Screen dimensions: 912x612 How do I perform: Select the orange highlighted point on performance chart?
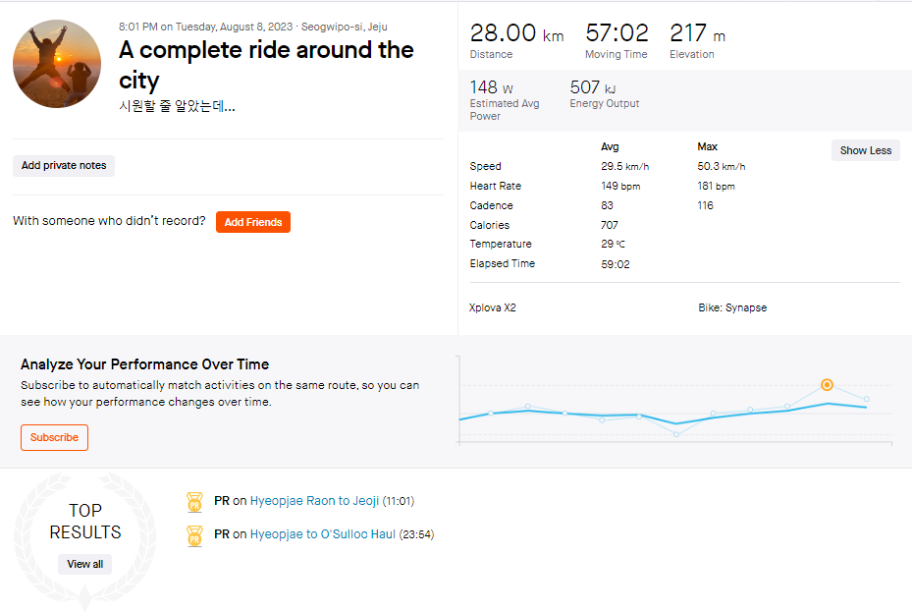[x=827, y=384]
